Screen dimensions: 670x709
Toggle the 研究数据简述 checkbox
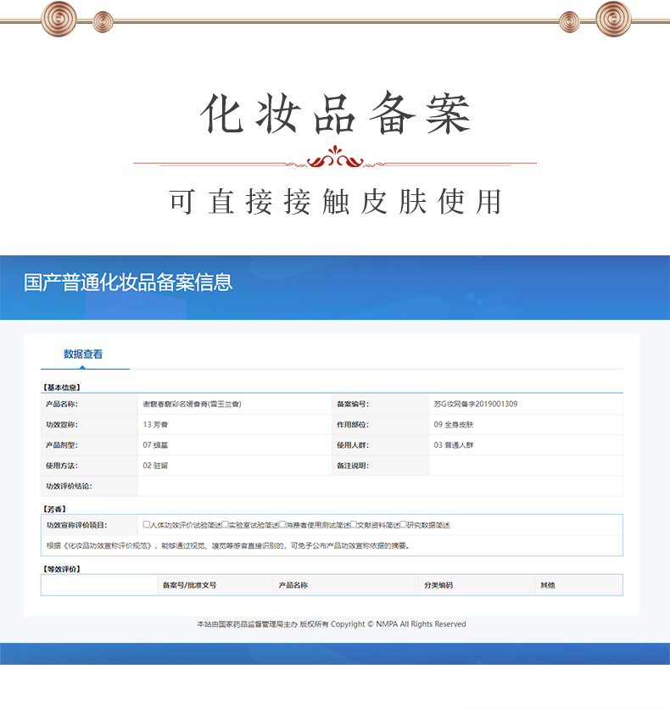point(404,524)
